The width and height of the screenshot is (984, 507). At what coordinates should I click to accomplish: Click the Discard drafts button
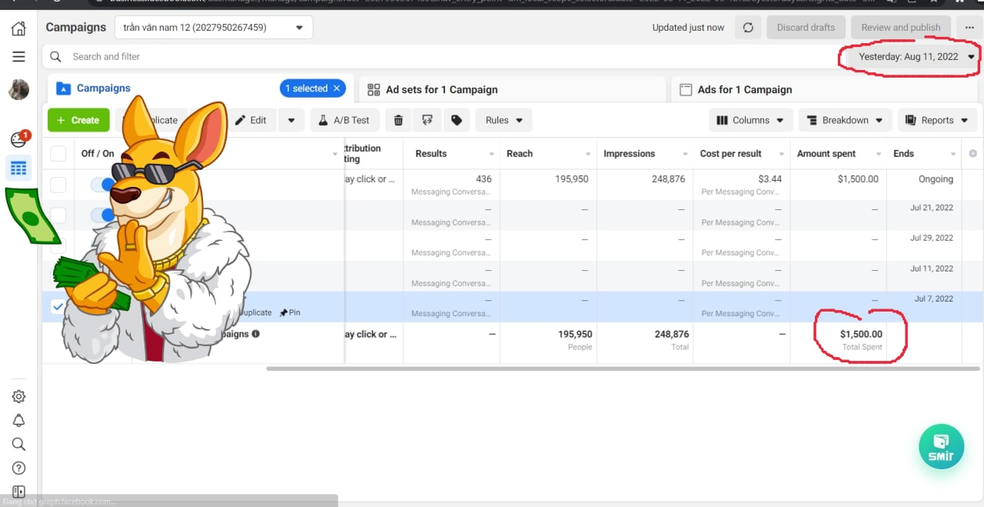click(x=806, y=28)
